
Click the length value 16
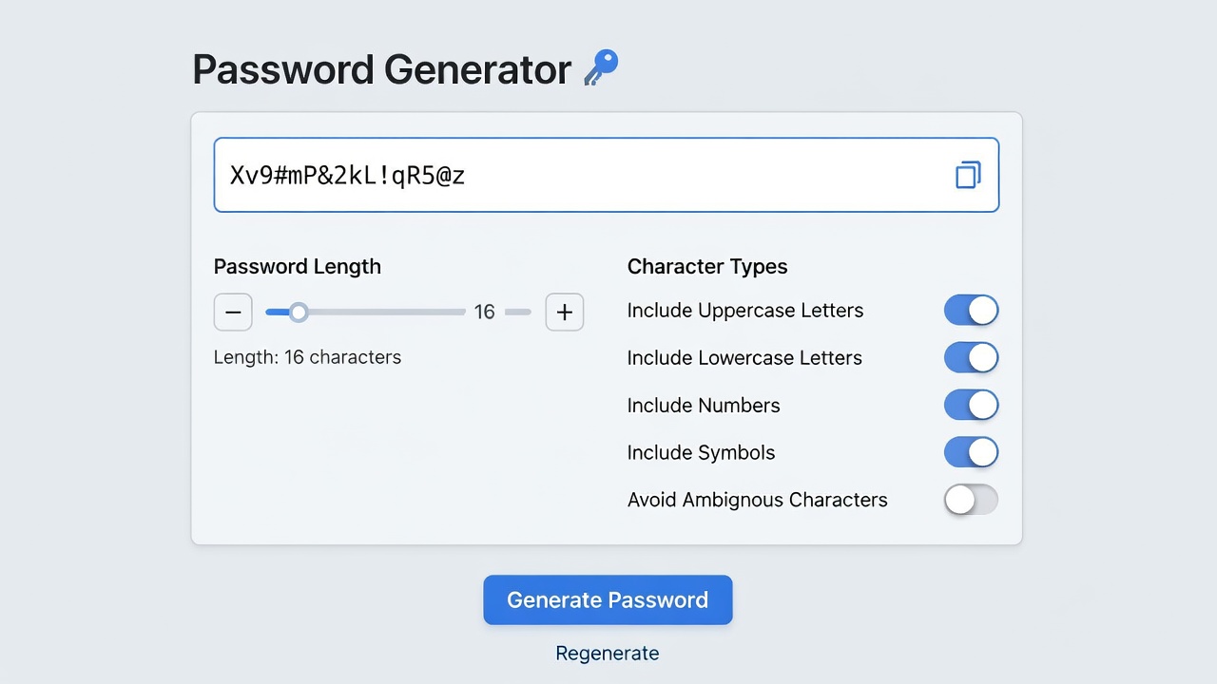(485, 312)
